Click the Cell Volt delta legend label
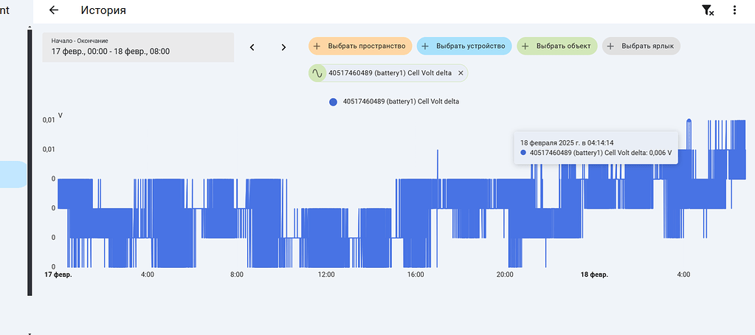755x335 pixels. tap(401, 102)
